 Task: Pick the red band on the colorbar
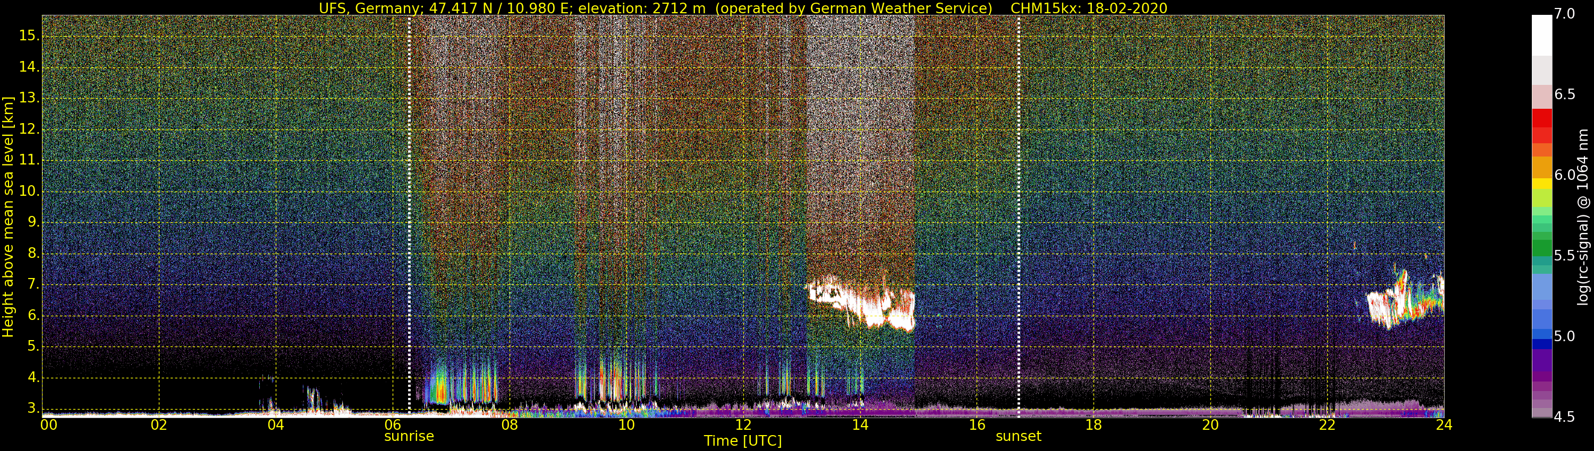(1541, 118)
